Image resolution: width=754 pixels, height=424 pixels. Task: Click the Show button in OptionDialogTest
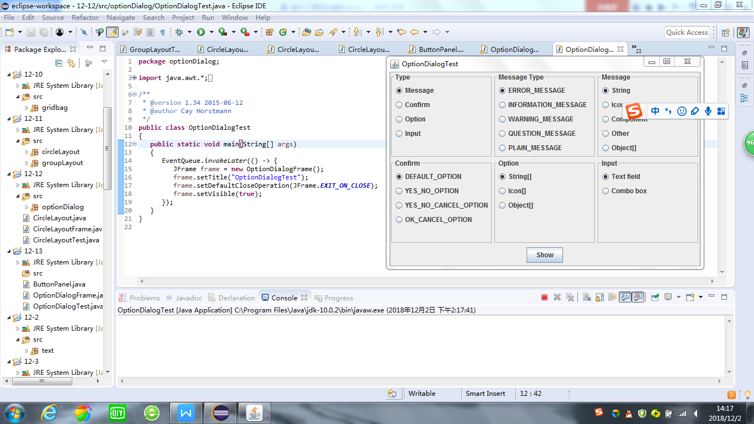pos(545,255)
